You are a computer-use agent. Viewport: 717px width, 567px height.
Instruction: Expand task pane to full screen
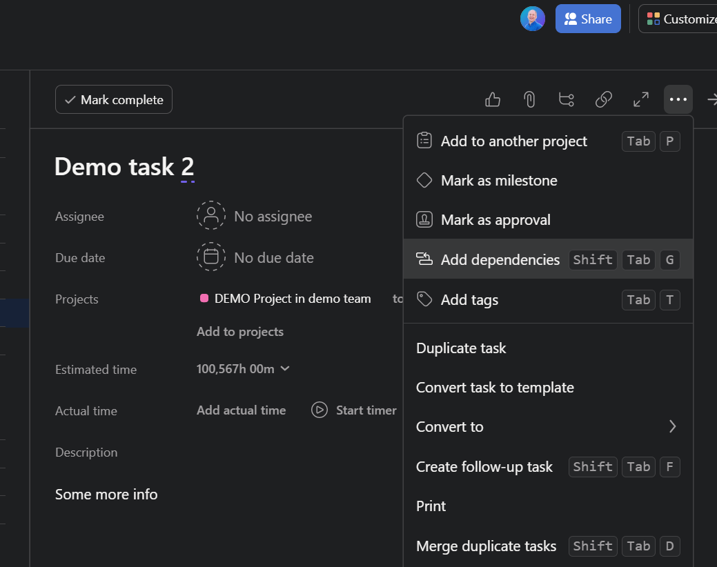(x=641, y=100)
